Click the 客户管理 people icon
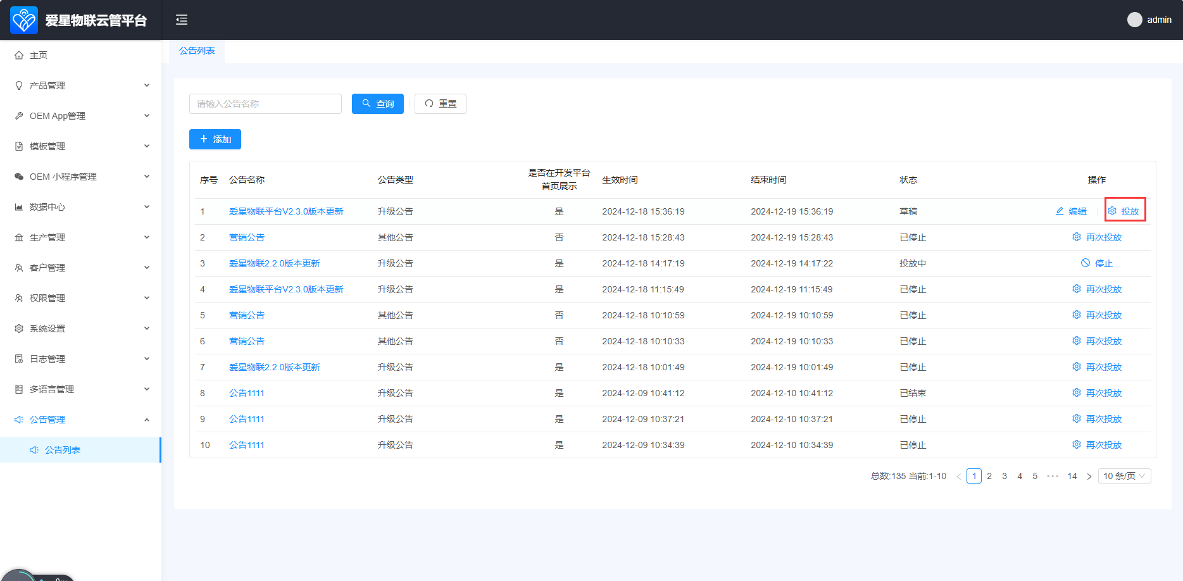1183x581 pixels. pos(19,268)
